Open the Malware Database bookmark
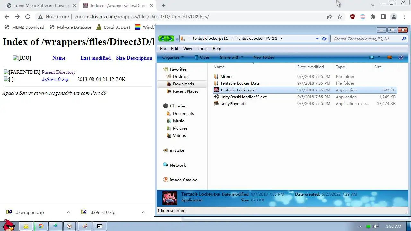The height and width of the screenshot is (231, 411). (x=71, y=27)
